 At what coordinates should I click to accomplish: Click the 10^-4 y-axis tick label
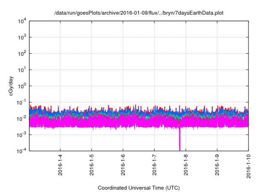point(21,151)
